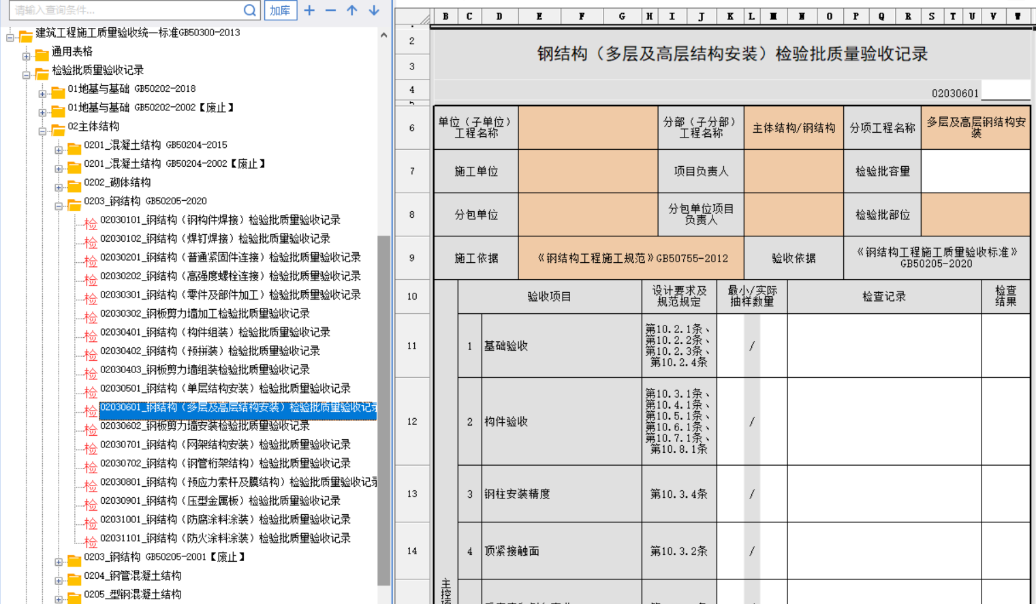
Task: Collapse the 0203_钢结构 GB50205-2020 folder
Action: pyautogui.click(x=59, y=206)
